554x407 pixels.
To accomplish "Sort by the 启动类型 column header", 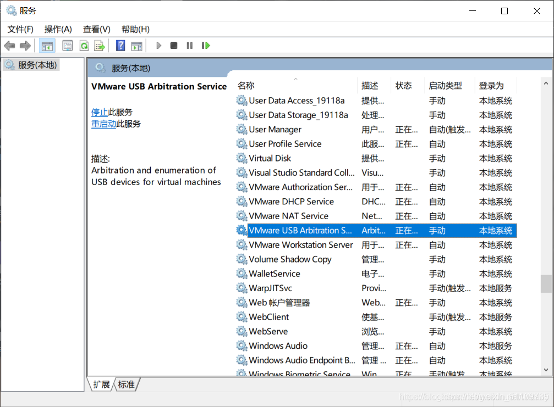I will coord(450,86).
